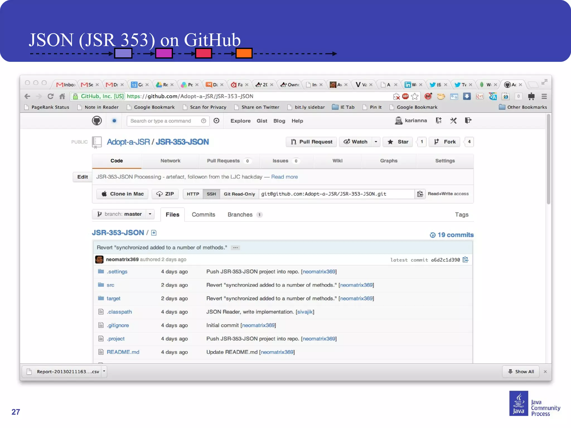The image size is (571, 428).
Task: Click the Pull Request button
Action: coord(311,142)
